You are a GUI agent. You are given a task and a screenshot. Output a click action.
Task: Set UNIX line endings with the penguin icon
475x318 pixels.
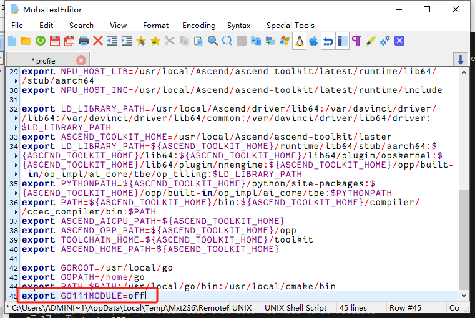point(300,41)
